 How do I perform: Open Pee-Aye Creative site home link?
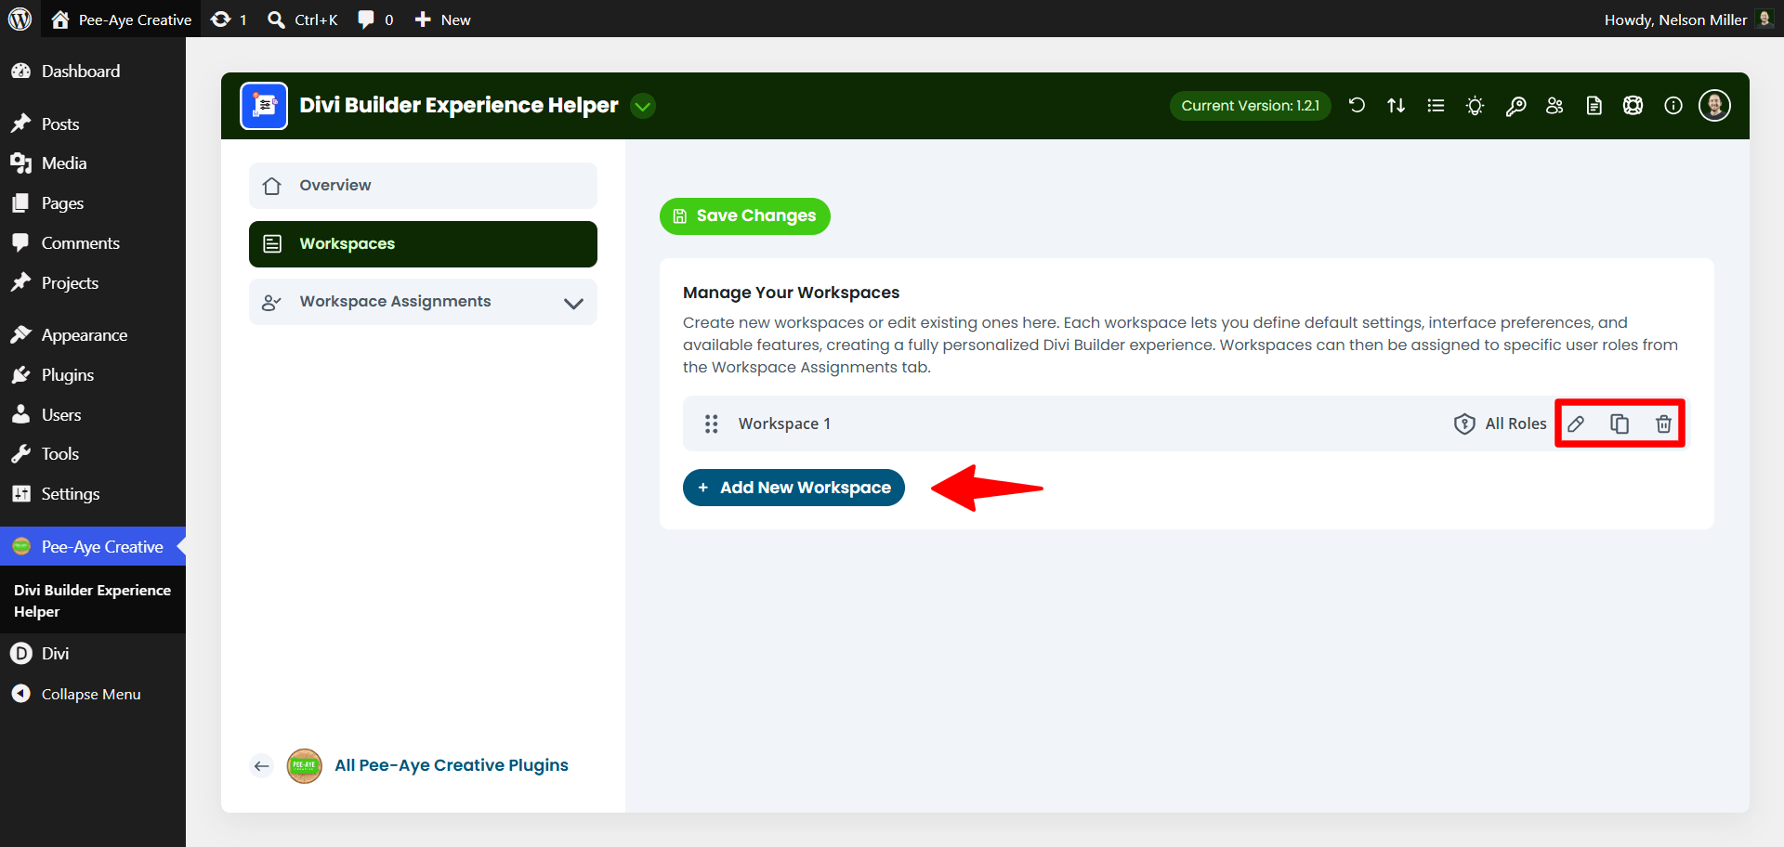tap(121, 20)
